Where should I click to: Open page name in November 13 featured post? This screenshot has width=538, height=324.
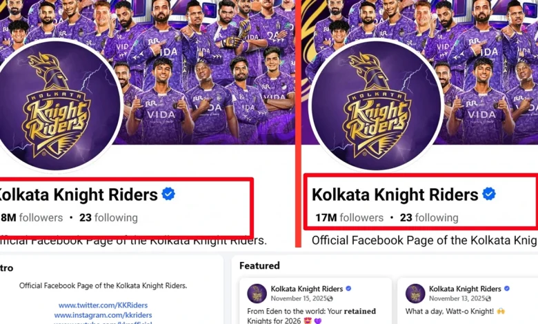[465, 289]
